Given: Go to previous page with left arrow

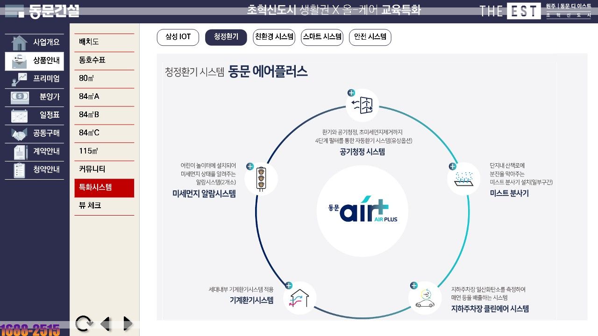Looking at the screenshot, I should tap(106, 323).
